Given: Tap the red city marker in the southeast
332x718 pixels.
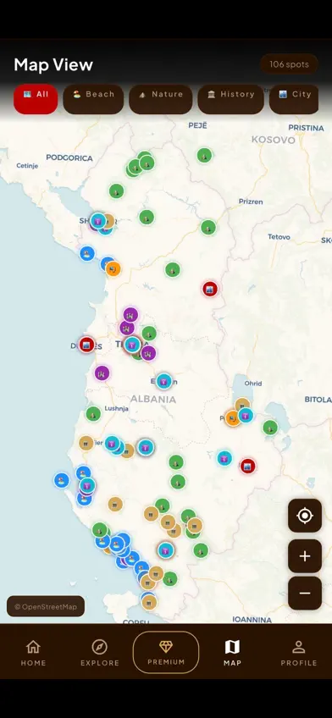Looking at the screenshot, I should 248,467.
